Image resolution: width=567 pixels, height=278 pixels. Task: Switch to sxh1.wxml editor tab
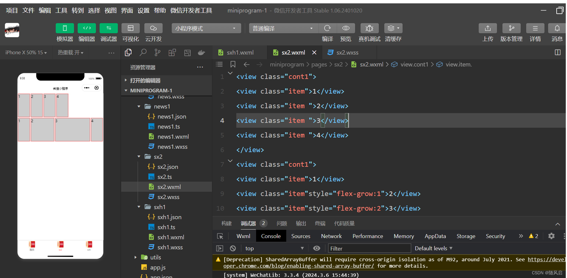tap(240, 52)
